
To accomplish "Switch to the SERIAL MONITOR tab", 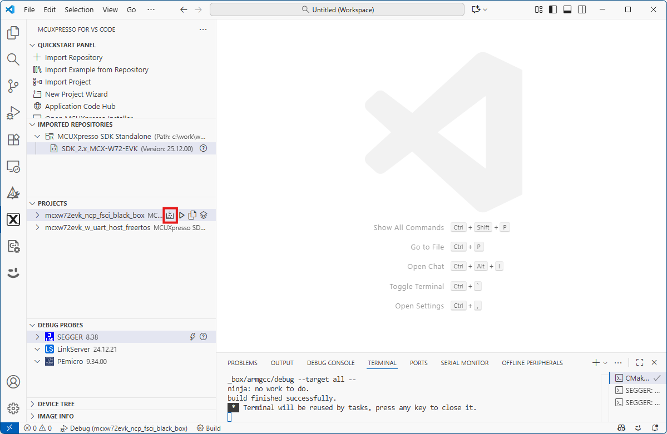I will [x=465, y=363].
